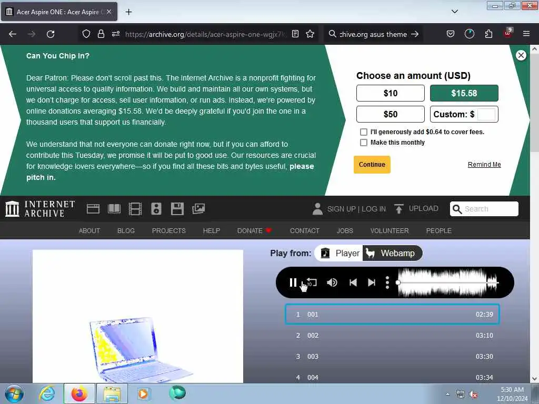Open the Firefox extensions puzzle icon
The image size is (539, 404).
coord(488,34)
